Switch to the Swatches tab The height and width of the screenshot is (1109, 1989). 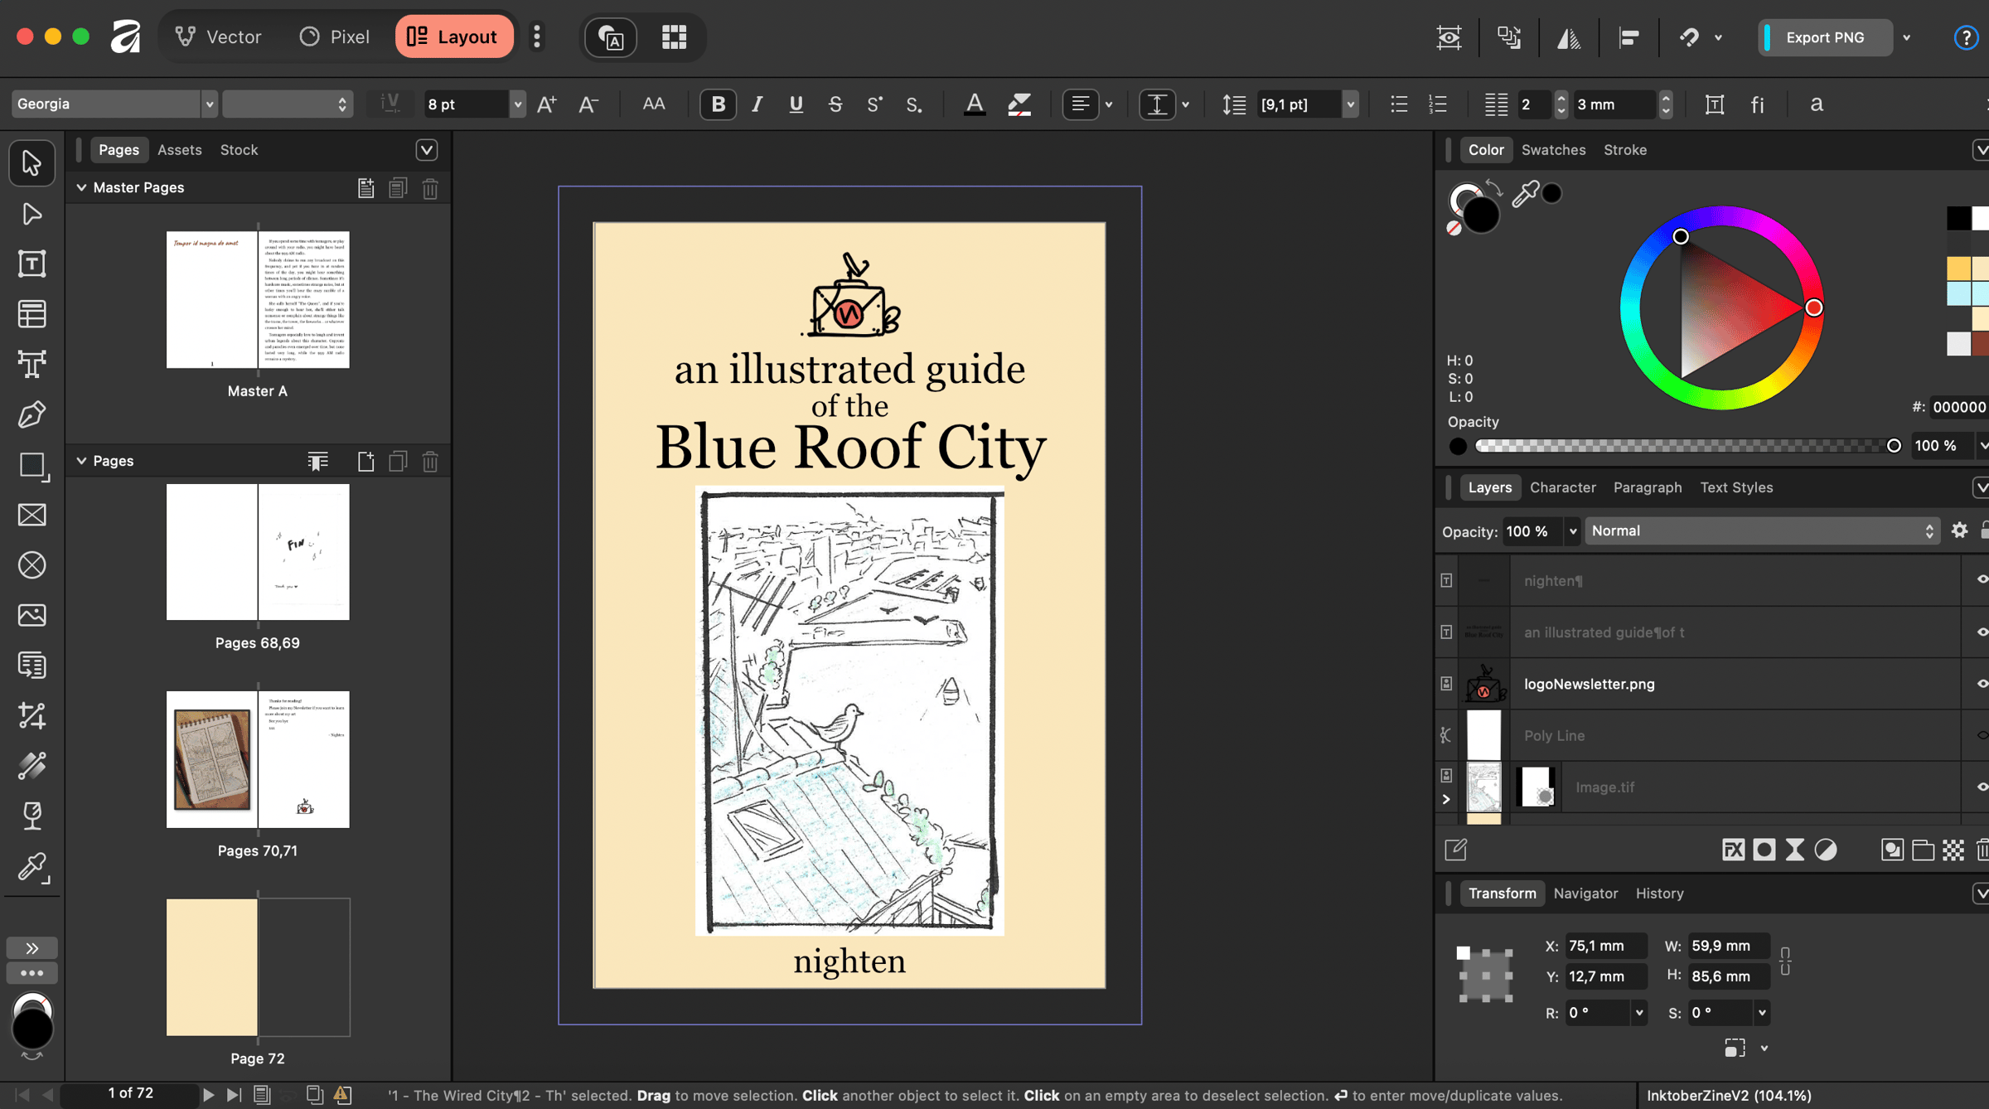click(x=1553, y=150)
